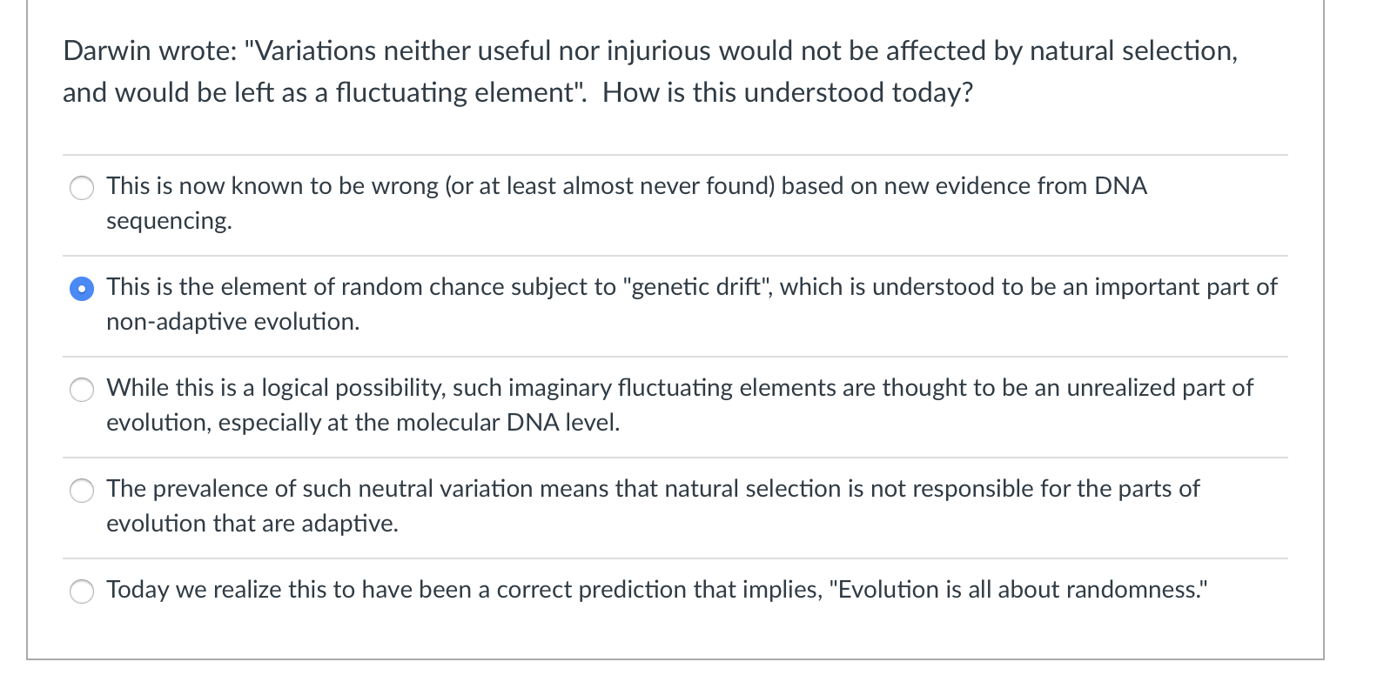Select the first answer about DNA sequencing evidence

click(82, 187)
